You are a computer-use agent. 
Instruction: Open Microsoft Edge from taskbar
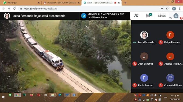[x=60, y=95]
